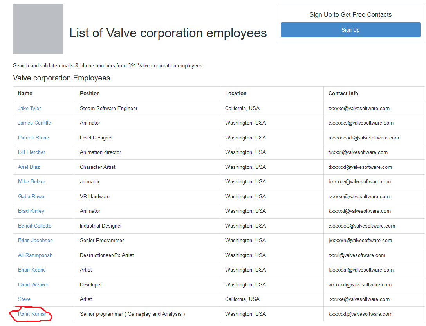The width and height of the screenshot is (426, 326).
Task: Click the blue Sign Up button
Action: pyautogui.click(x=350, y=30)
